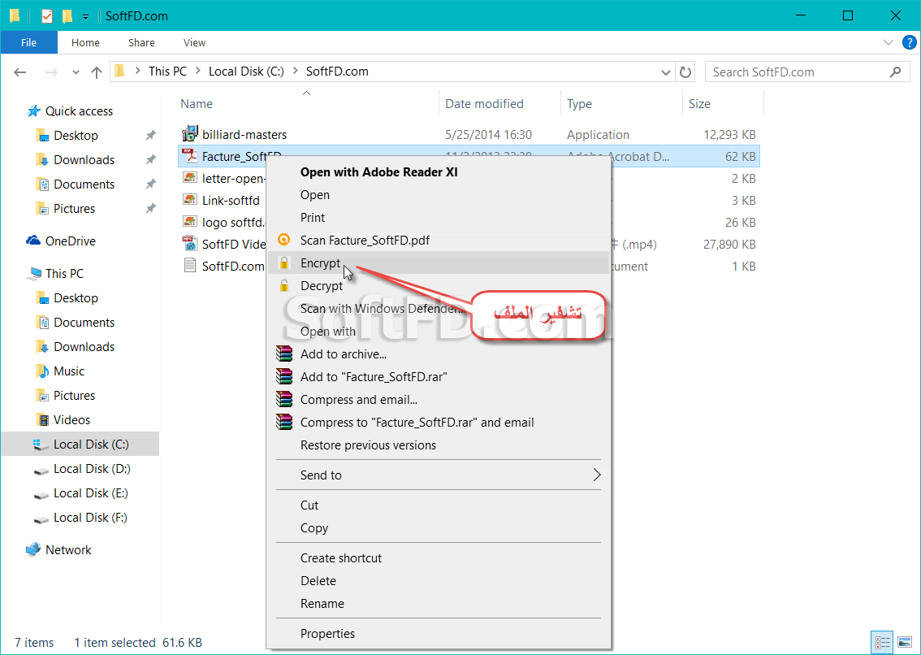The width and height of the screenshot is (921, 655).
Task: Click breadcrumb chevron after Local Disk (C:)
Action: pos(295,72)
